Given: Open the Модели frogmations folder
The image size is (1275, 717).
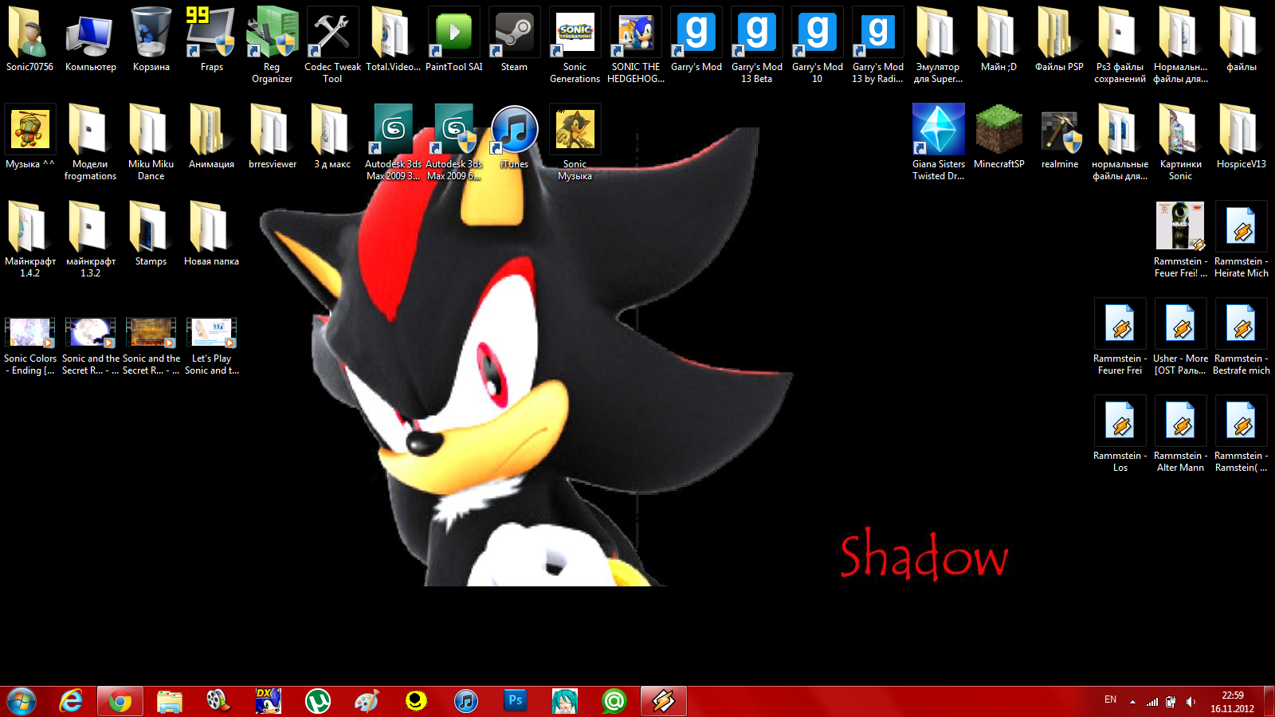Looking at the screenshot, I should coord(90,142).
